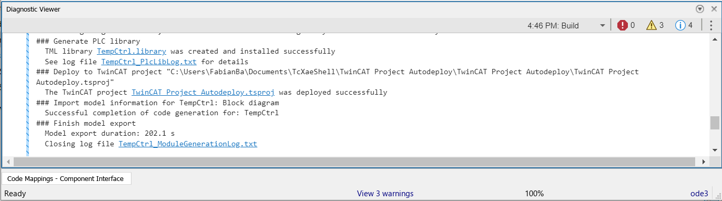Click the scroll down arrow of vertical scrollbar
722x201 pixels.
tap(714, 150)
